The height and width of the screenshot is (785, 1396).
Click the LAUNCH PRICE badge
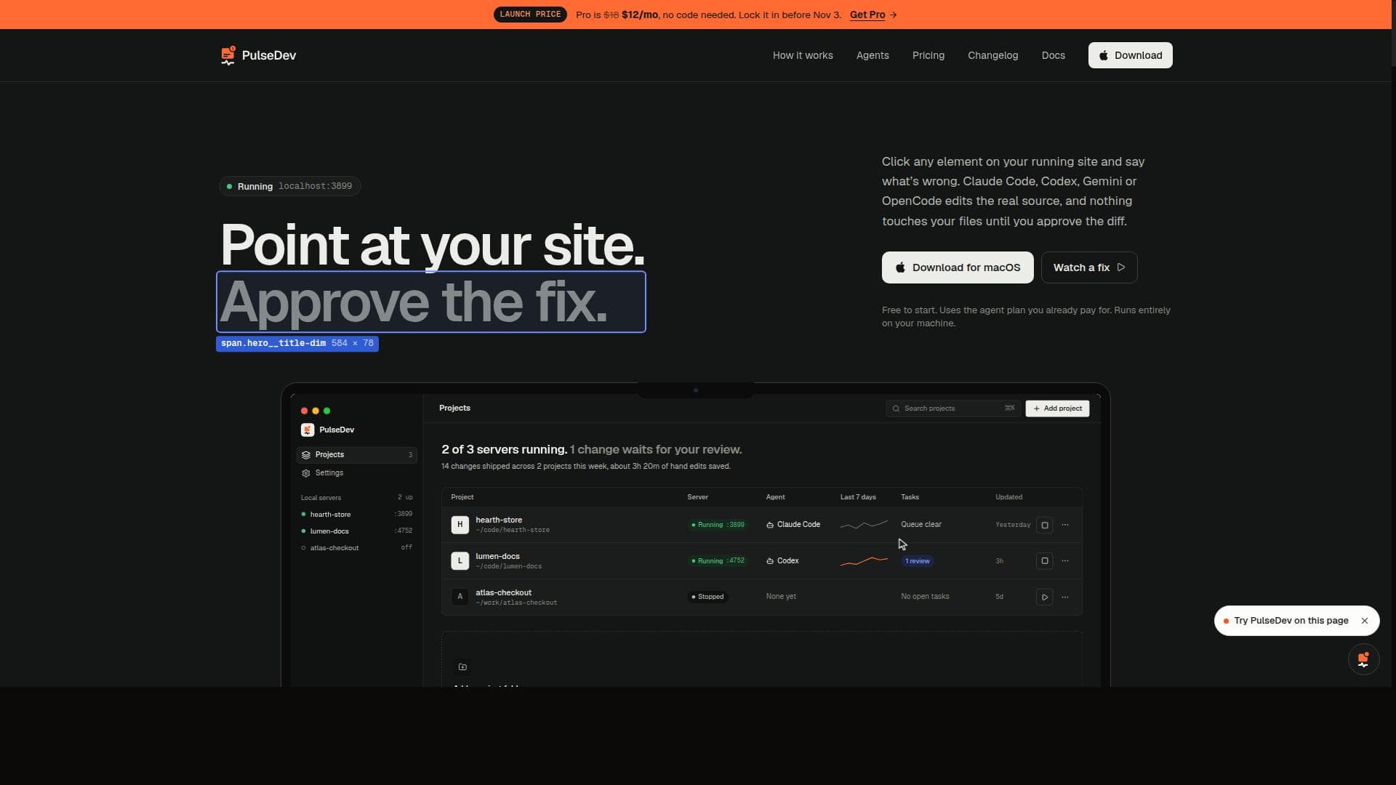coord(530,15)
